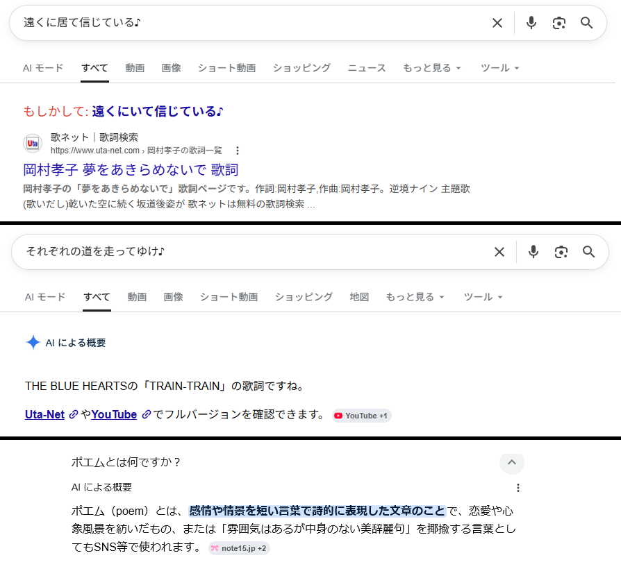The width and height of the screenshot is (621, 569).
Task: Expand もっと見る dropdown in the top results tabs
Action: click(x=431, y=68)
